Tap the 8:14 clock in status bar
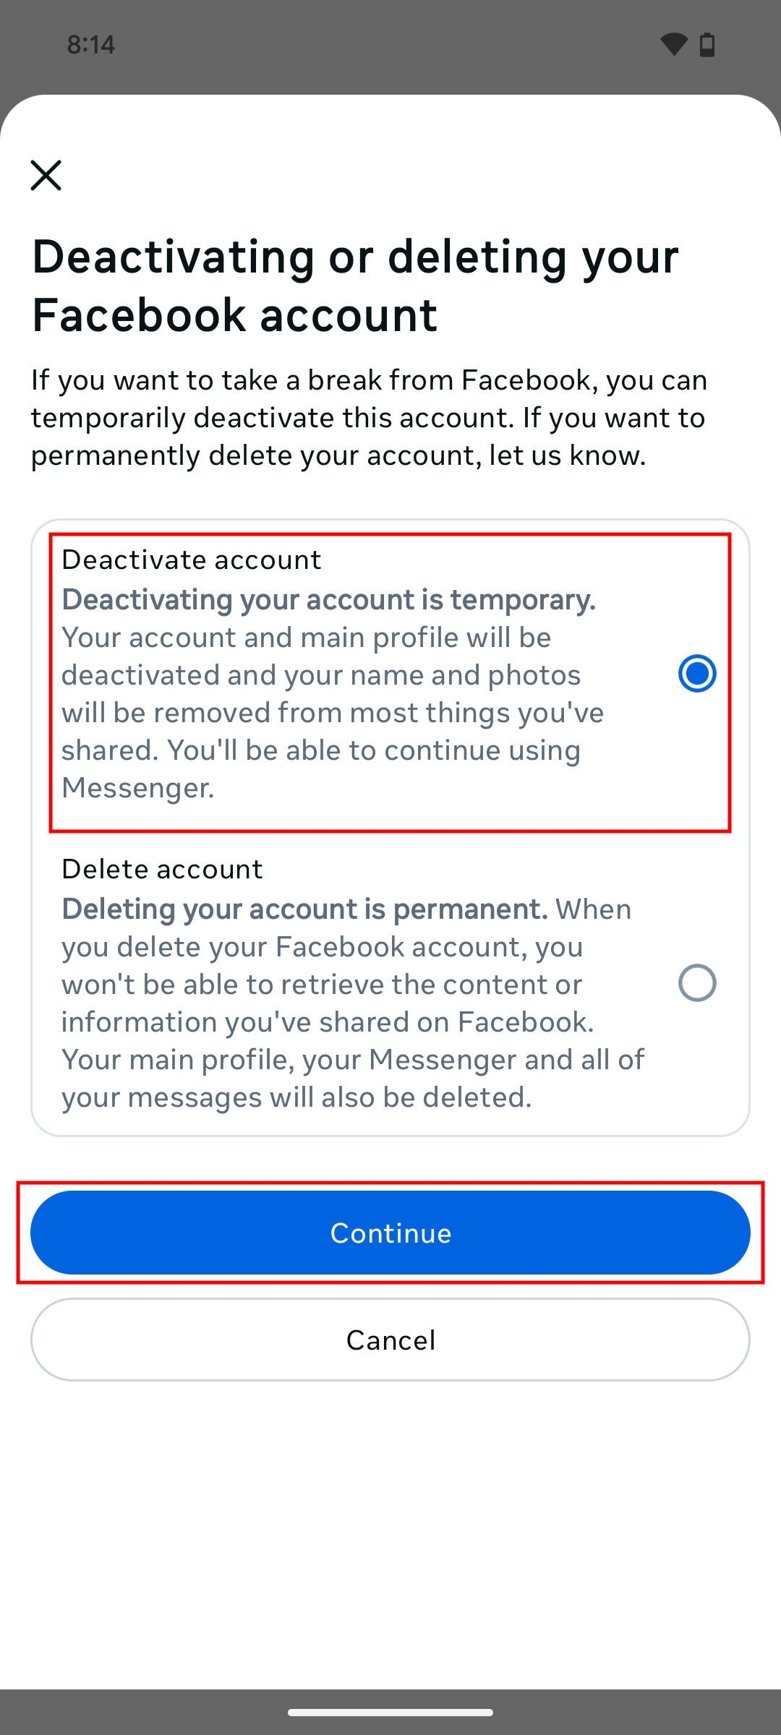Viewport: 781px width, 1735px height. point(91,45)
